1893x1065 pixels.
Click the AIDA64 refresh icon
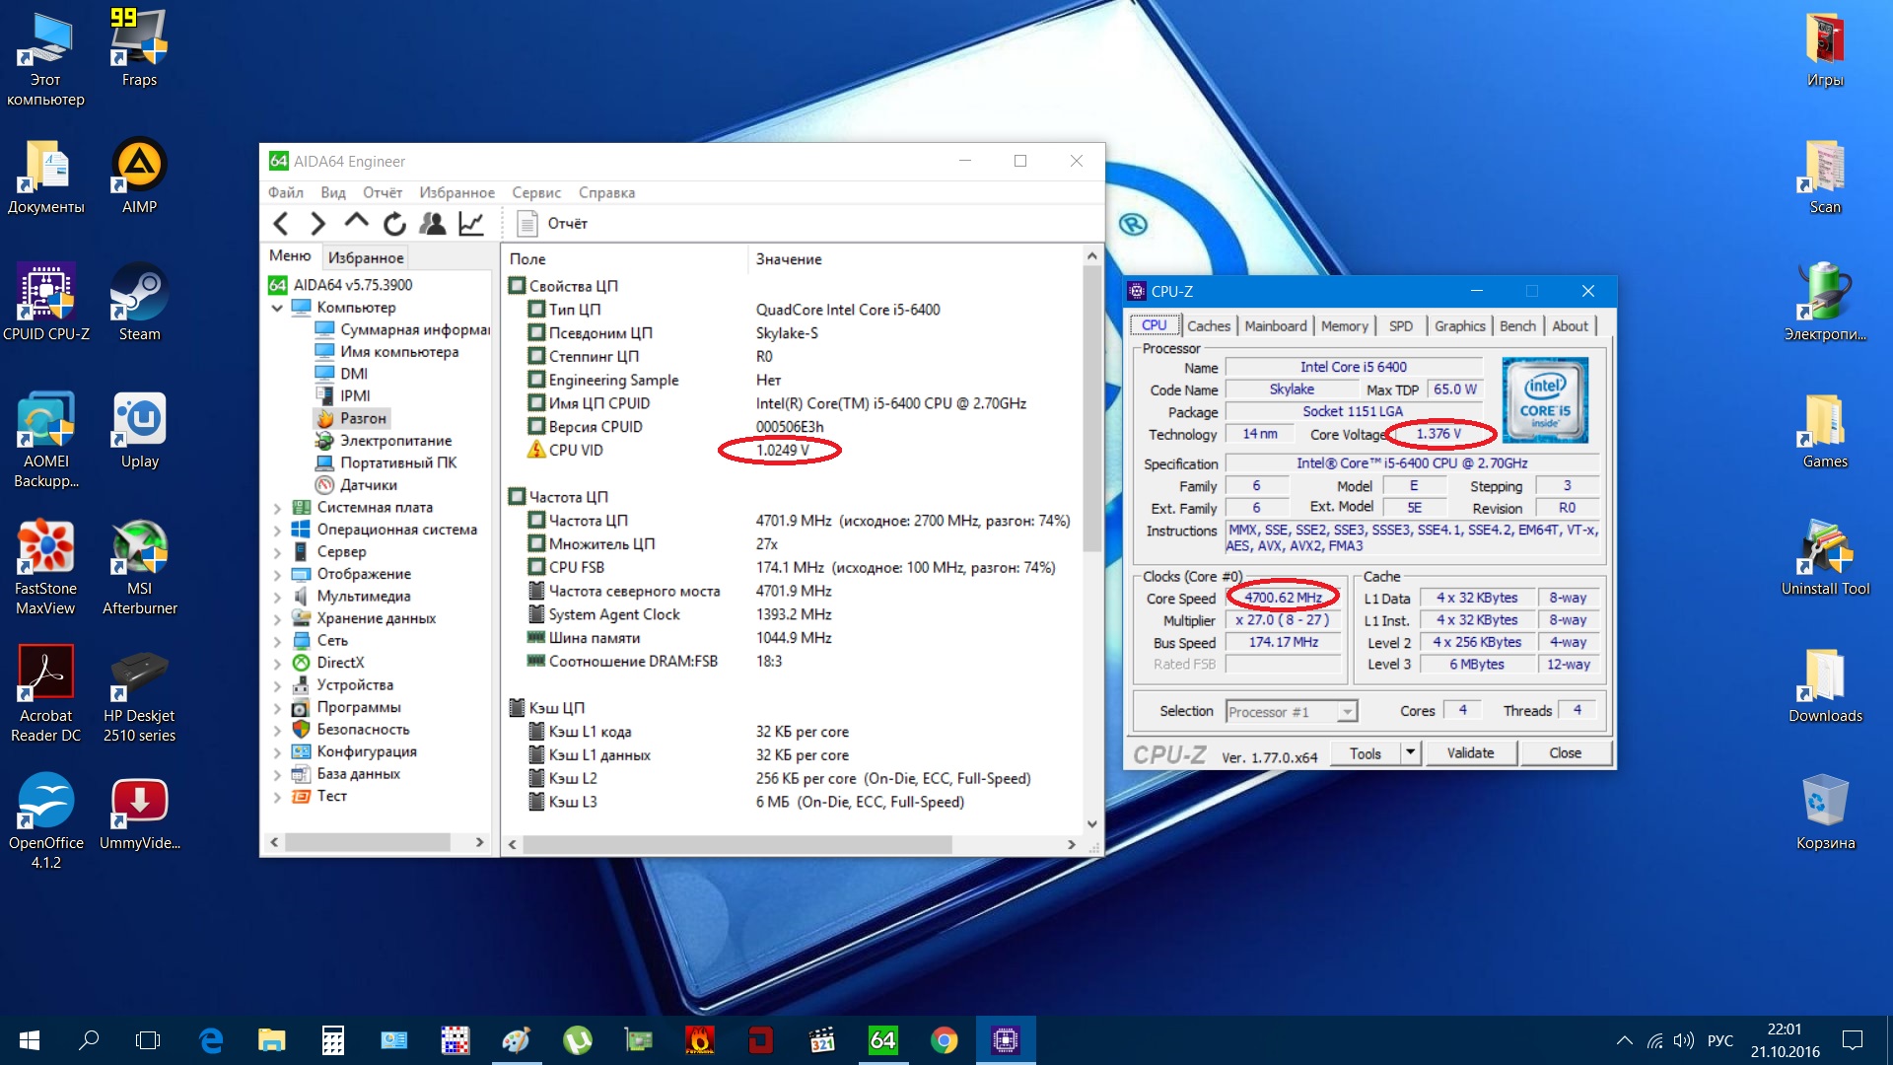(394, 224)
